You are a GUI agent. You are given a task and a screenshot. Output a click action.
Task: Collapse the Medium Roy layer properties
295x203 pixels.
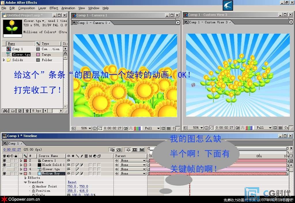21,174
